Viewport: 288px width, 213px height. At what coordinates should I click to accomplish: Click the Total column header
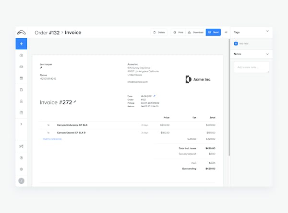coord(213,118)
